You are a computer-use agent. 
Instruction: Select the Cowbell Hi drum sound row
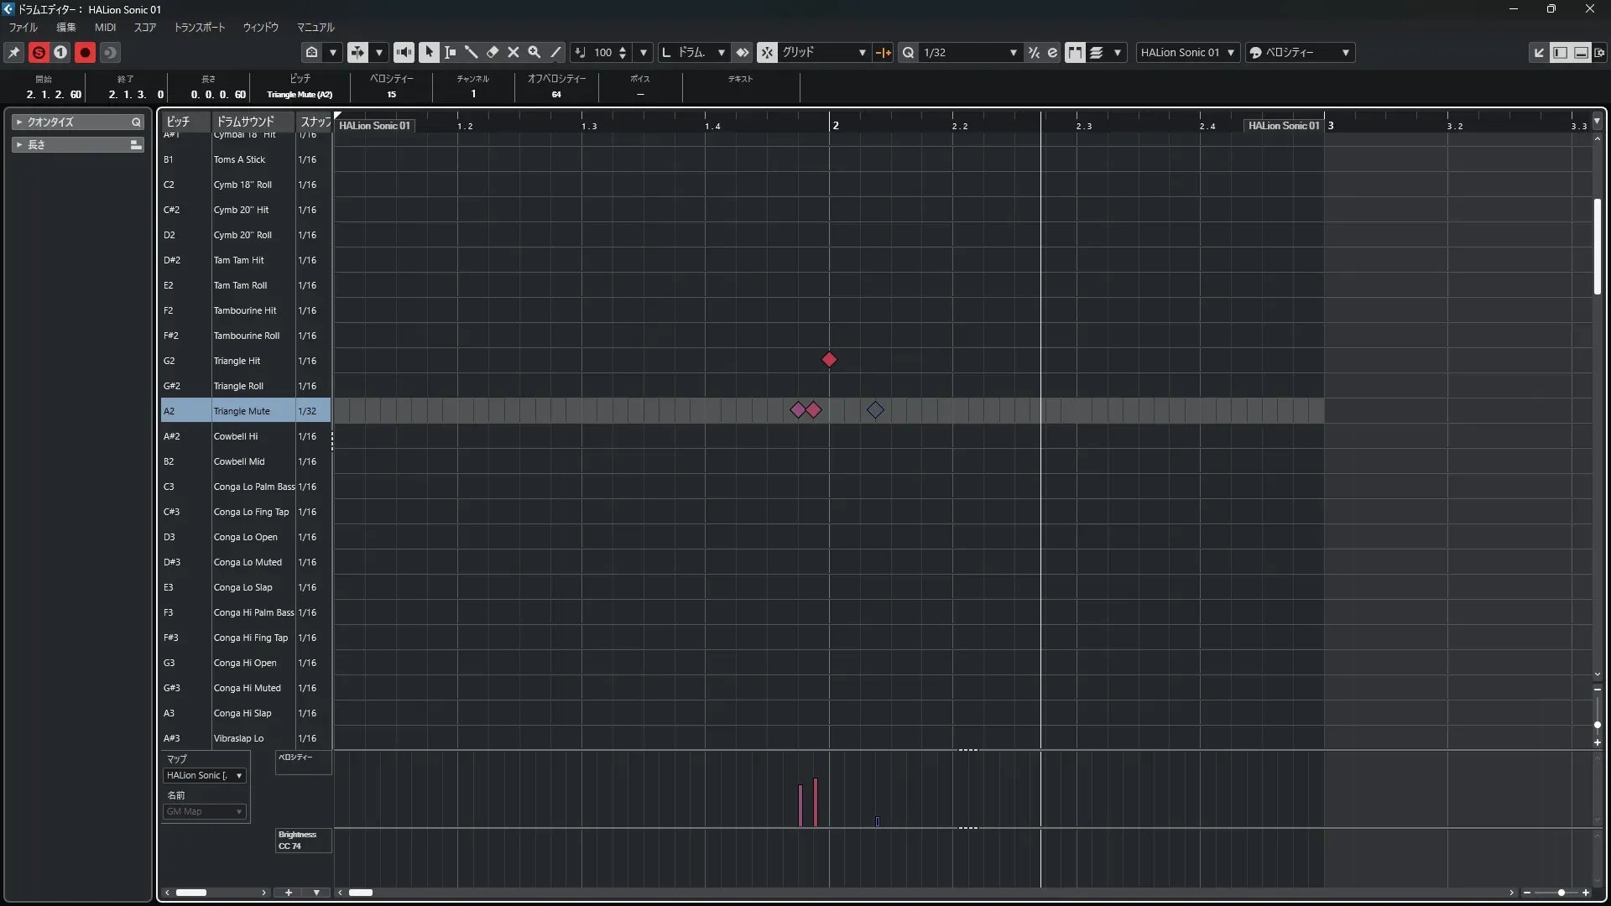[236, 436]
